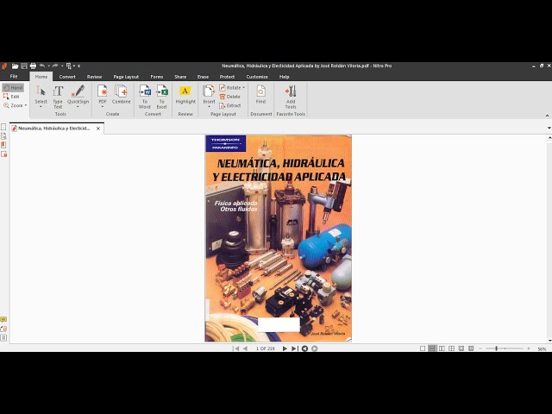Screen dimensions: 552x414
Task: Open the Protect ribbon tab
Action: point(227,77)
